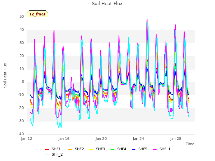Hide the SHF3 series via legend

point(100,149)
